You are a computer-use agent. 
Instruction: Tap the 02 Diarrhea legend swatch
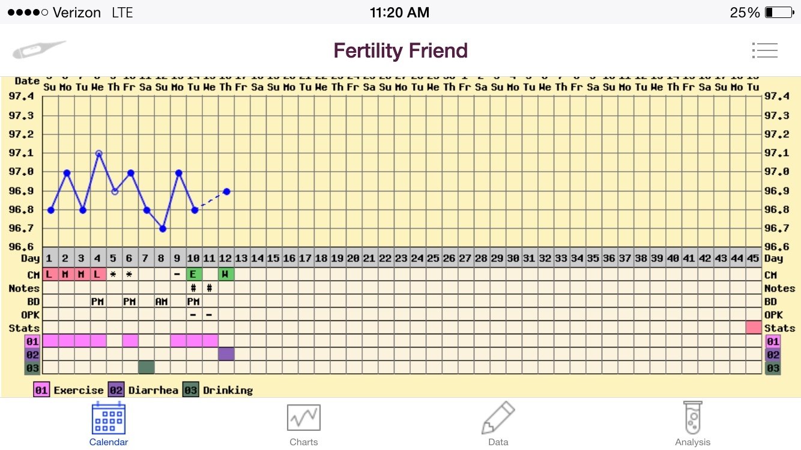(115, 390)
